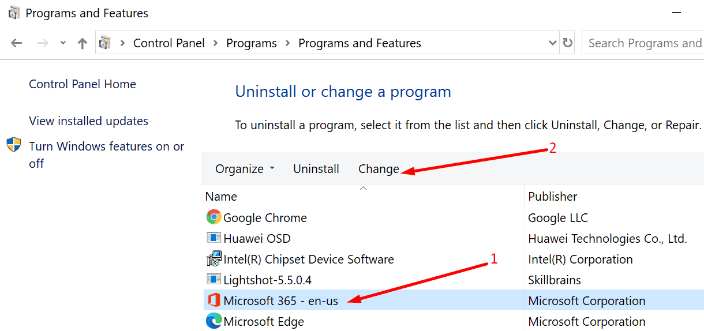Screen dimensions: 704x331
Task: Click the title bar Programs and Features icon
Action: pyautogui.click(x=14, y=13)
